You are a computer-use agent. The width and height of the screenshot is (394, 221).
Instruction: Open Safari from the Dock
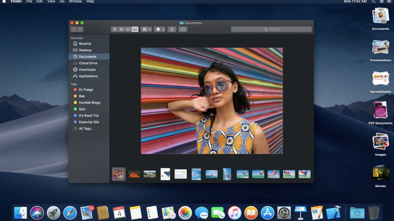click(70, 213)
